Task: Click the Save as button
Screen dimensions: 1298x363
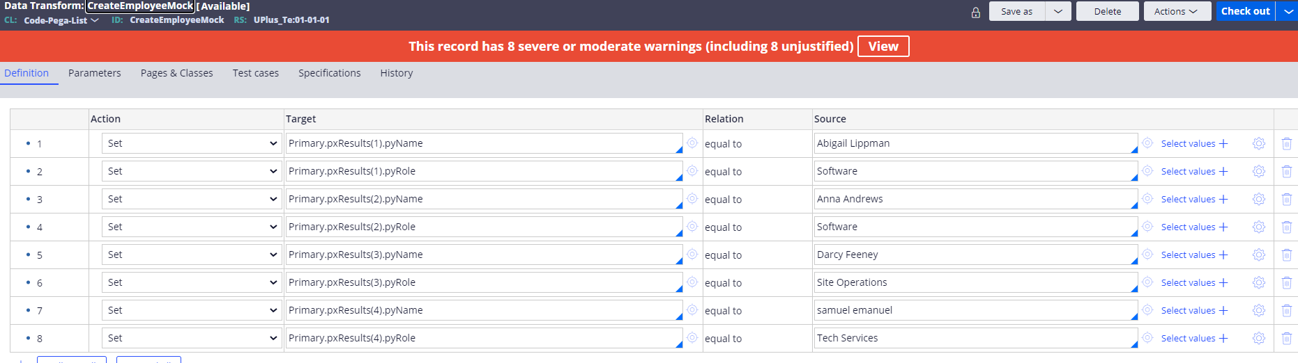Action: (x=1017, y=11)
